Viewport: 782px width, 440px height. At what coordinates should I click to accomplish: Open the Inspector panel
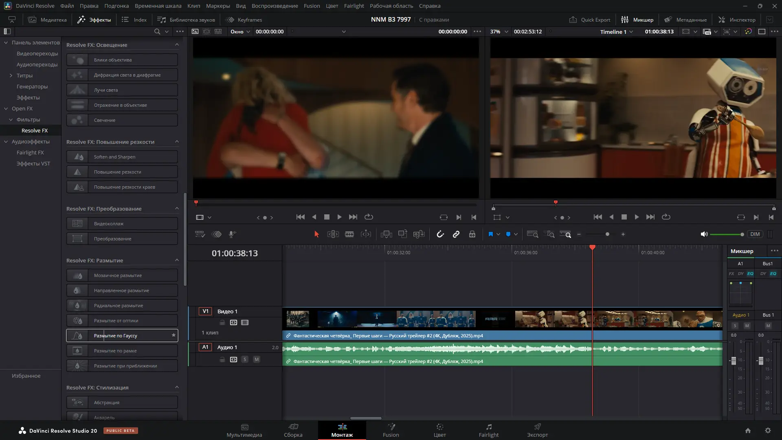[737, 20]
